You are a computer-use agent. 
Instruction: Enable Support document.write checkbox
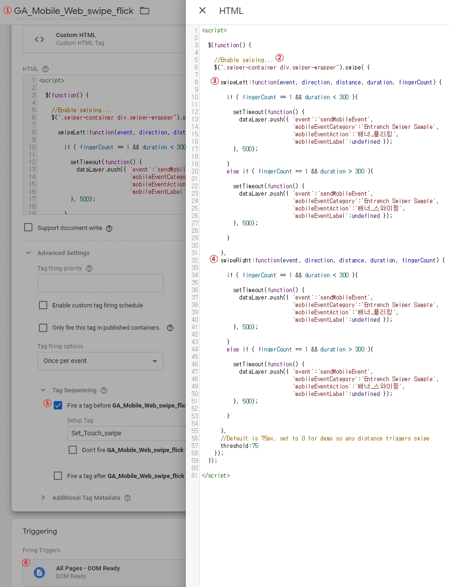pyautogui.click(x=28, y=228)
